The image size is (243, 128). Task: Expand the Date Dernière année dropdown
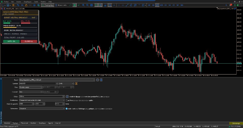point(41,87)
